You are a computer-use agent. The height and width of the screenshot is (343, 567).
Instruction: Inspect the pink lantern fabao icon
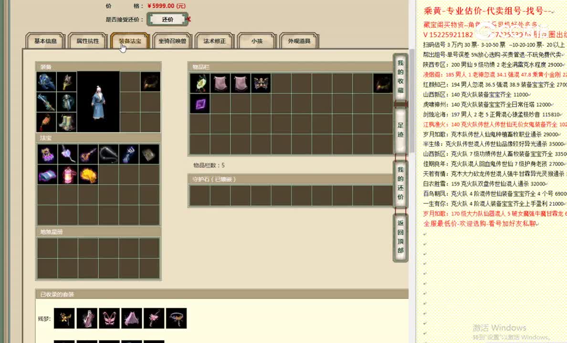(68, 175)
